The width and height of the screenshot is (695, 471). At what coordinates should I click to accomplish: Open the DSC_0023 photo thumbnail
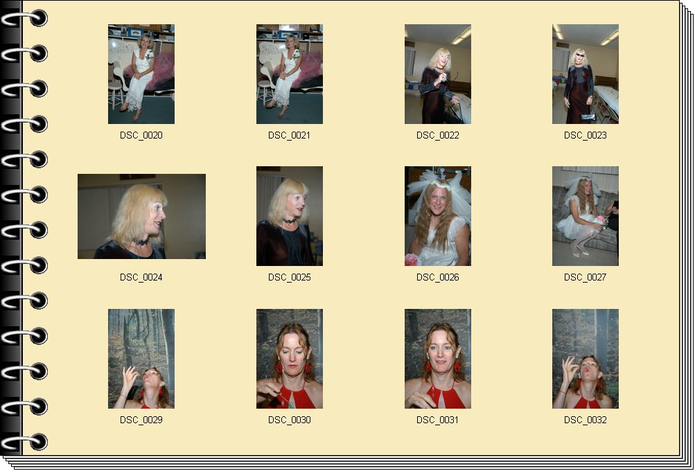click(586, 74)
